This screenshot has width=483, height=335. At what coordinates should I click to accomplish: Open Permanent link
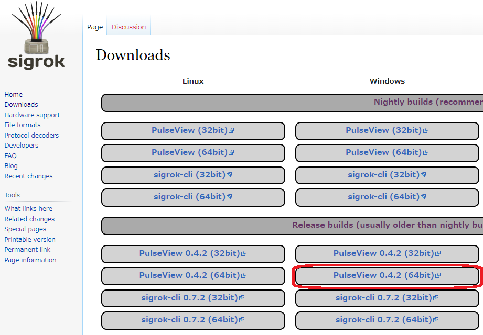(27, 250)
